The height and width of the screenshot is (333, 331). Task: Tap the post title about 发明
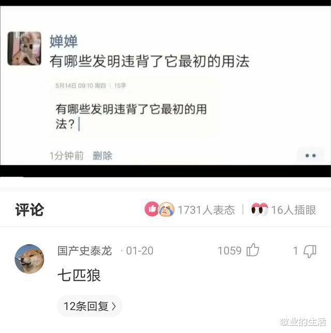(149, 61)
